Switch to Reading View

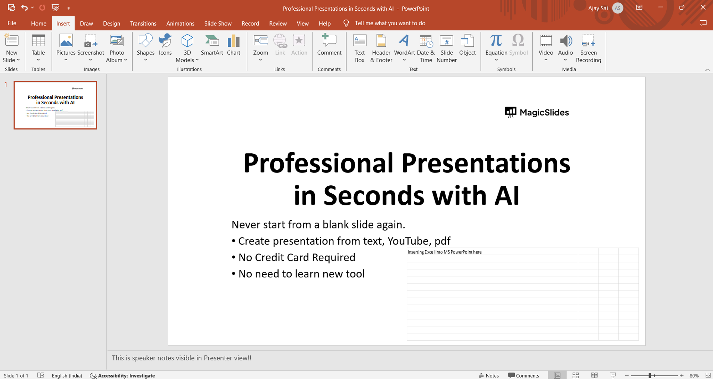click(594, 375)
